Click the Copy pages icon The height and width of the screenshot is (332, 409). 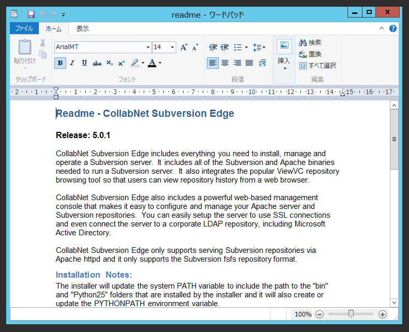click(42, 54)
